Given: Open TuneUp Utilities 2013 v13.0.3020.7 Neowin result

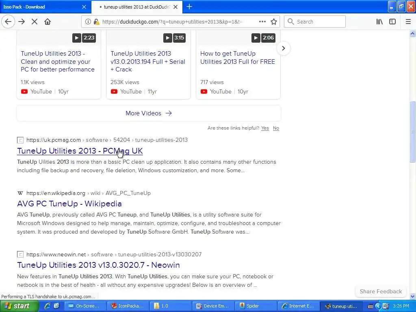Looking at the screenshot, I should coord(98,265).
